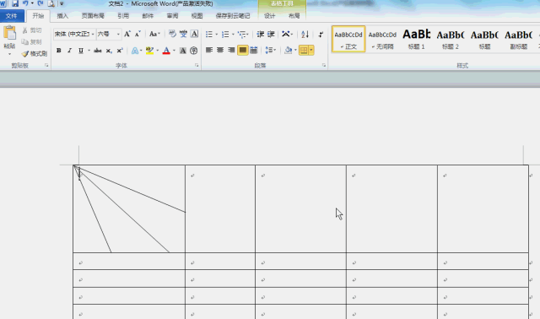540x319 pixels.
Task: Click the decrease indent icon
Action: 261,34
